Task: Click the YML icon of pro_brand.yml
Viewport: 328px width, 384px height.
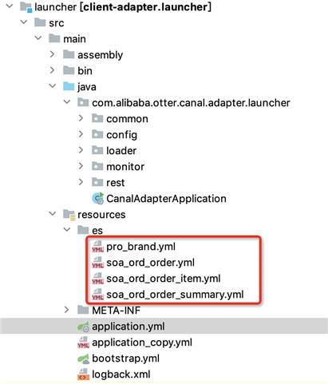Action: tap(97, 247)
